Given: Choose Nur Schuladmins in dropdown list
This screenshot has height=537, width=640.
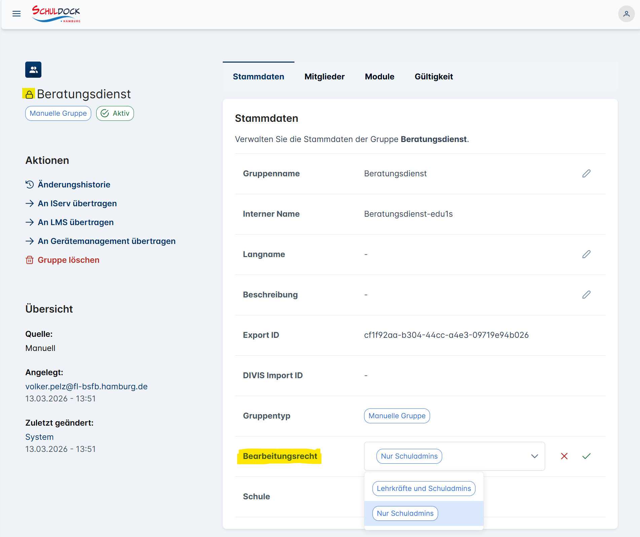Looking at the screenshot, I should coord(405,513).
